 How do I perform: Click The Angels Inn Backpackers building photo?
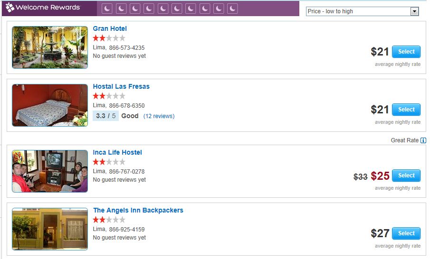(50, 229)
